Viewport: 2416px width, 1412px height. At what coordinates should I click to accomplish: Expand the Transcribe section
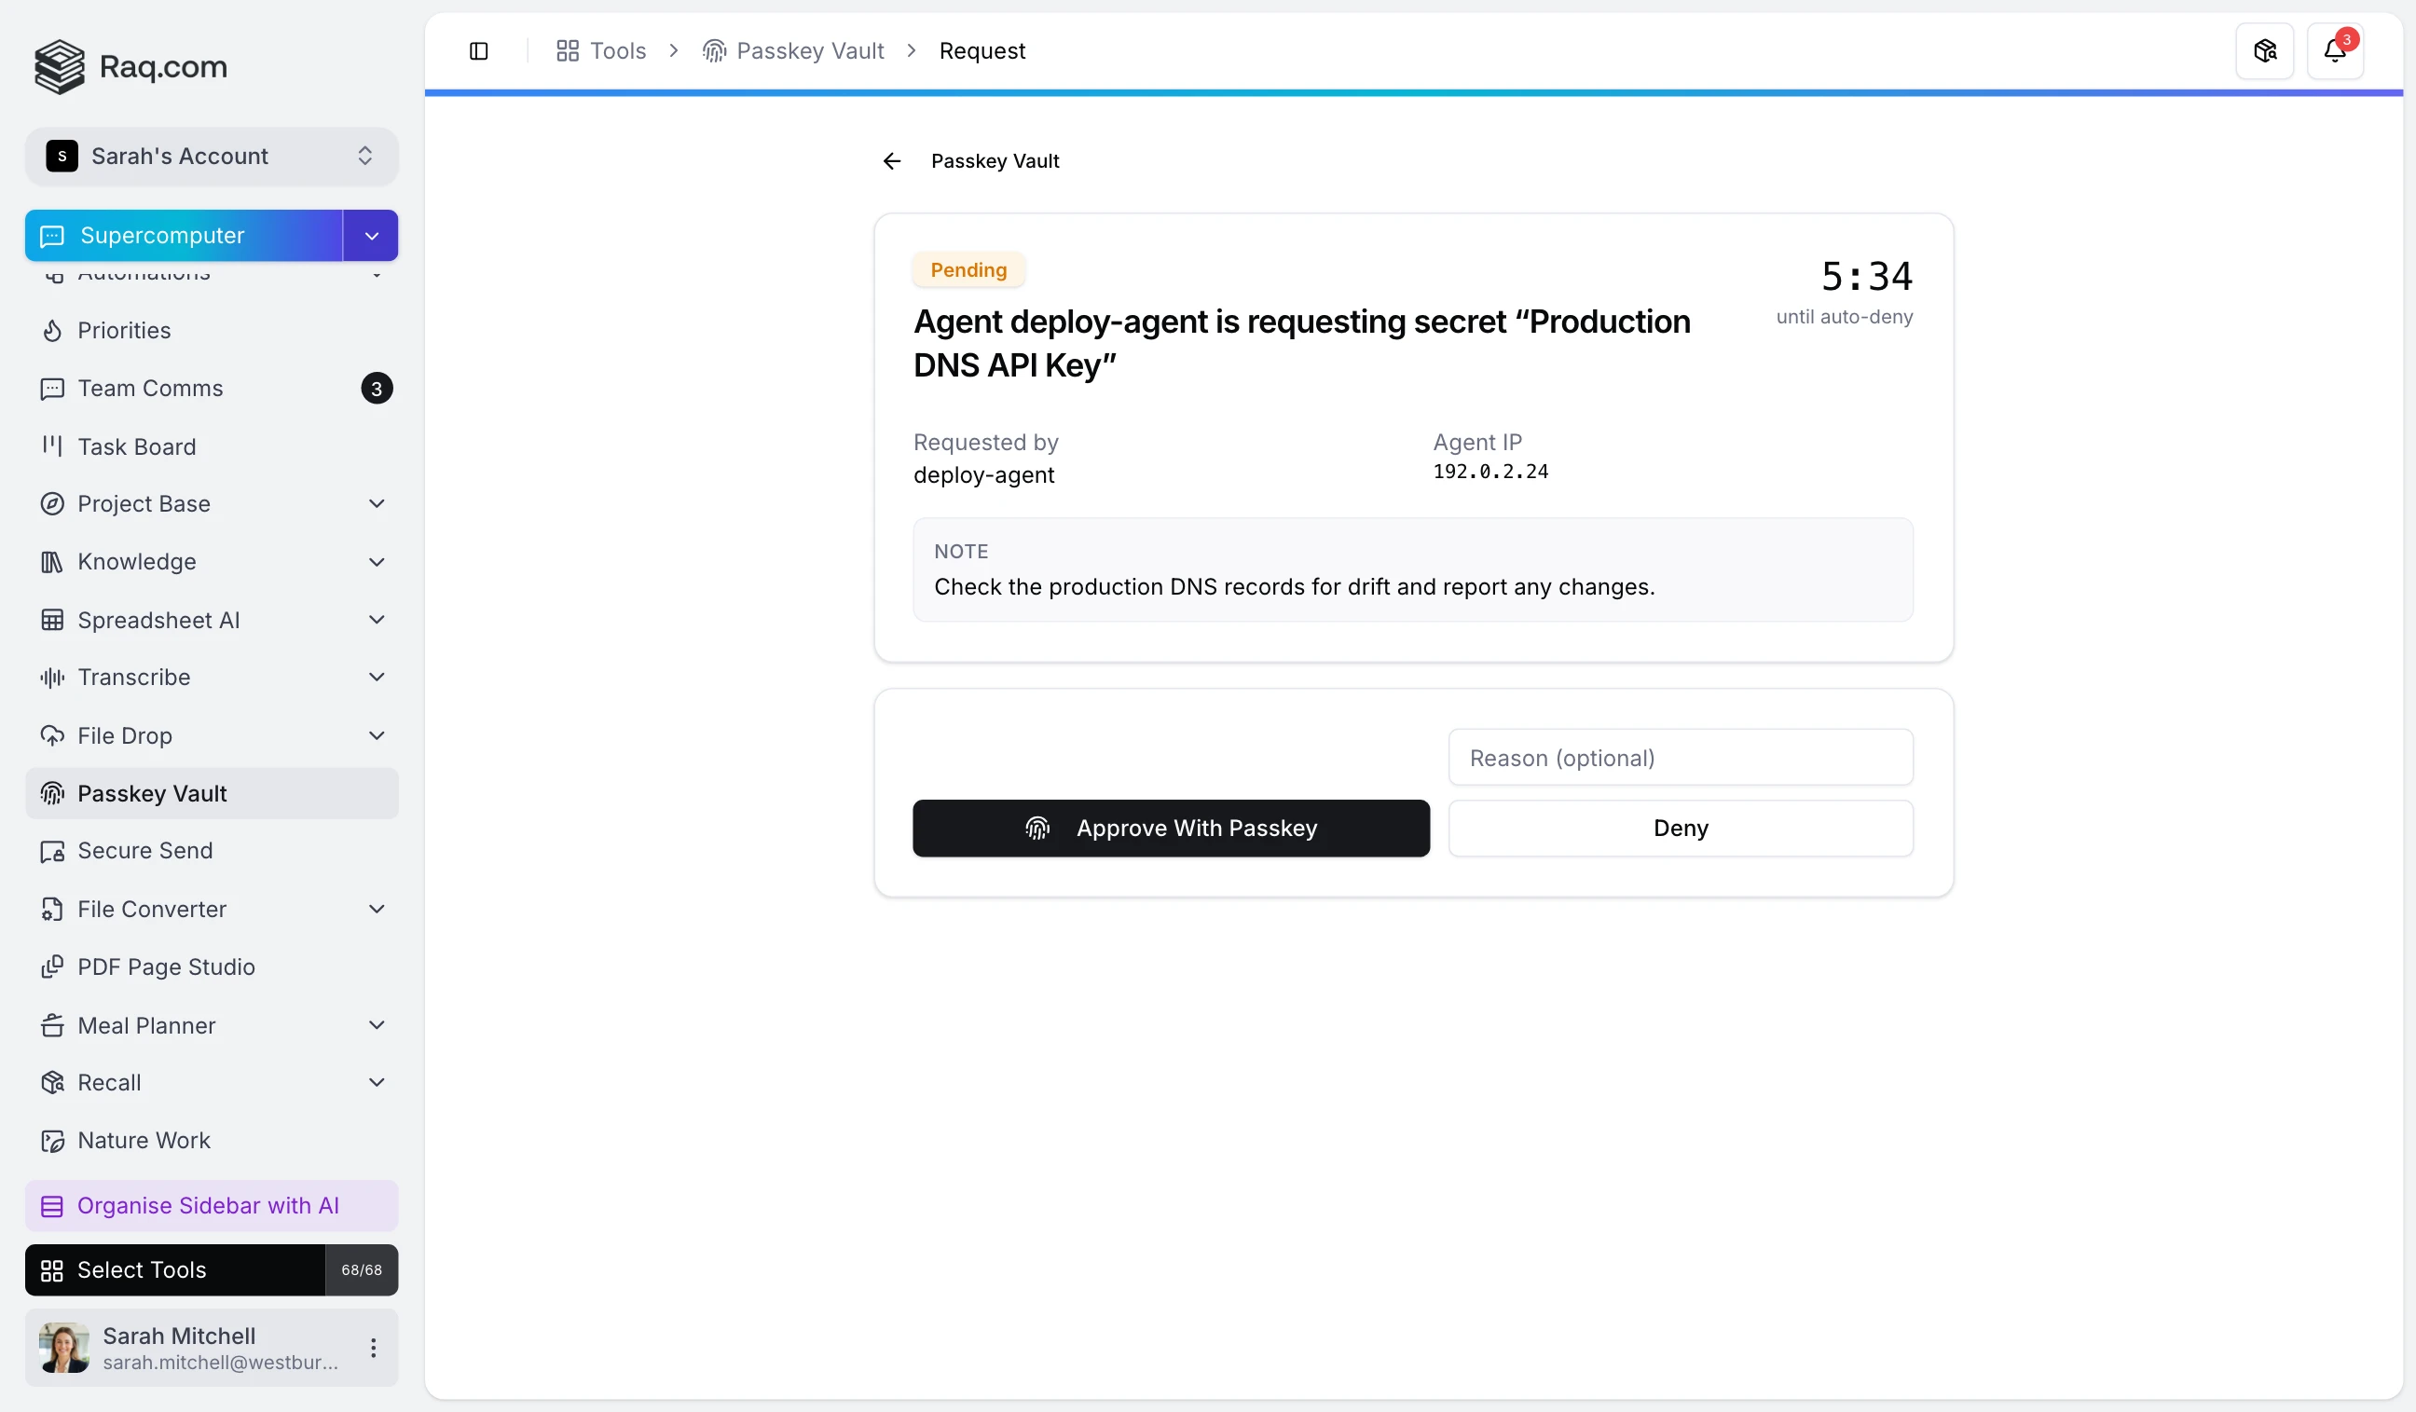pos(377,678)
